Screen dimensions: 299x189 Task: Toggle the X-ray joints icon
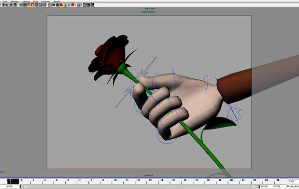[92, 5]
